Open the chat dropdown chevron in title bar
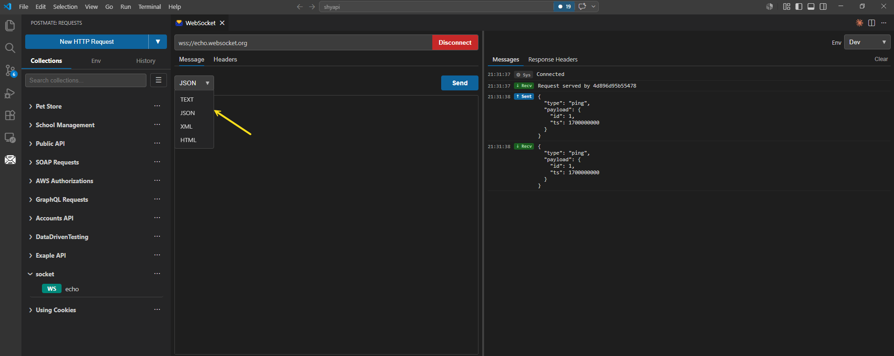Image resolution: width=894 pixels, height=356 pixels. tap(593, 7)
